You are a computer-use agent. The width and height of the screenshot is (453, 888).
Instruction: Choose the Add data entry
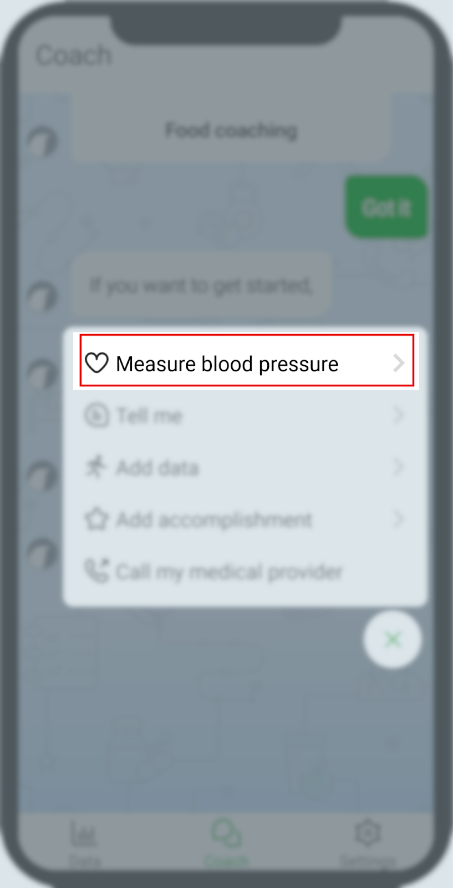[245, 467]
